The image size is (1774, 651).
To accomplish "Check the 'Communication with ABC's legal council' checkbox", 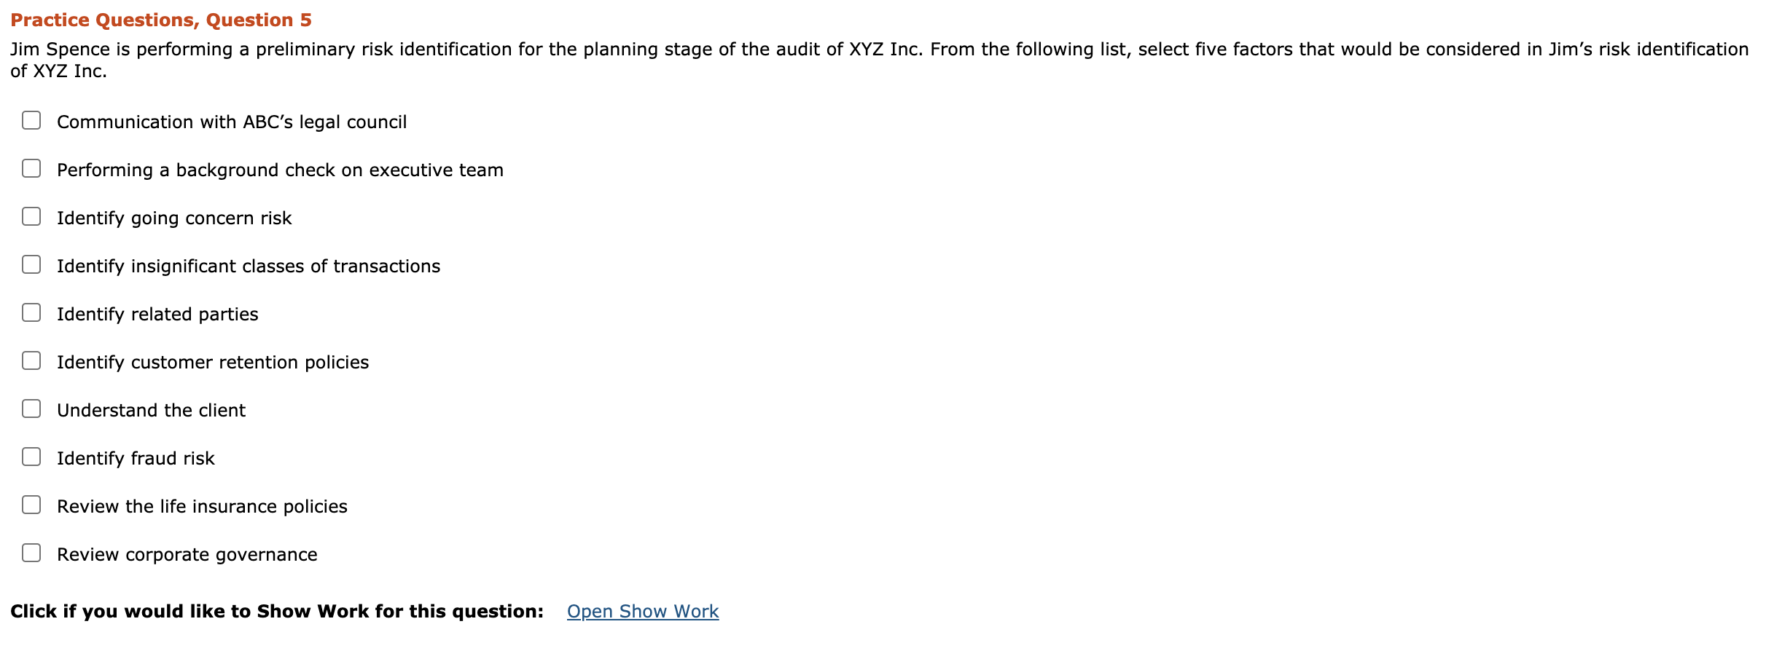I will pyautogui.click(x=31, y=120).
